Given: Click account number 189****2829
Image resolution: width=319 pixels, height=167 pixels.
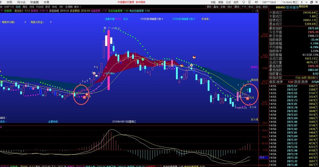Looking at the screenshot, I should (269, 2).
